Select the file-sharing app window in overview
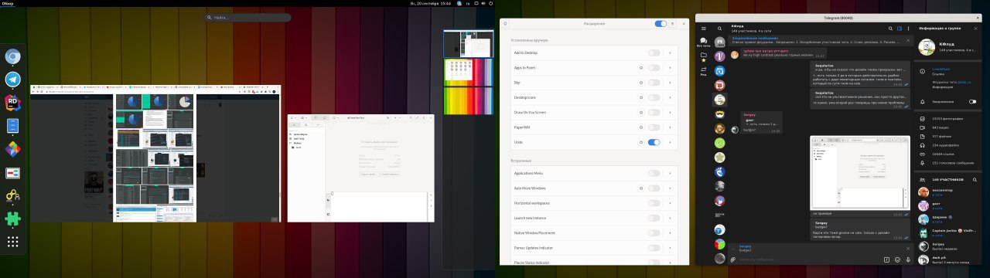The height and width of the screenshot is (278, 990). click(x=361, y=168)
